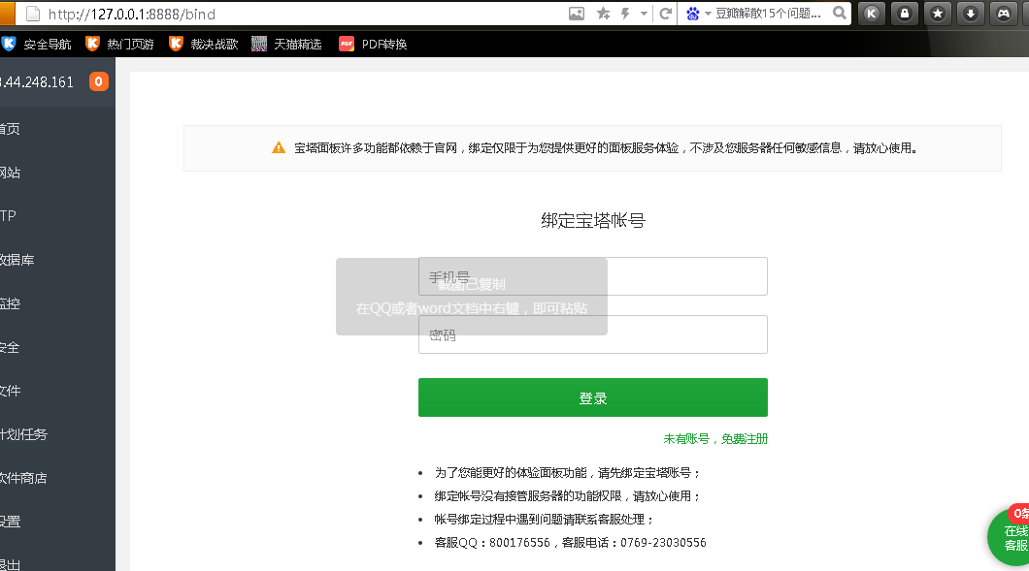The image size is (1029, 571).
Task: Open FTP sidebar menu item
Action: [8, 215]
